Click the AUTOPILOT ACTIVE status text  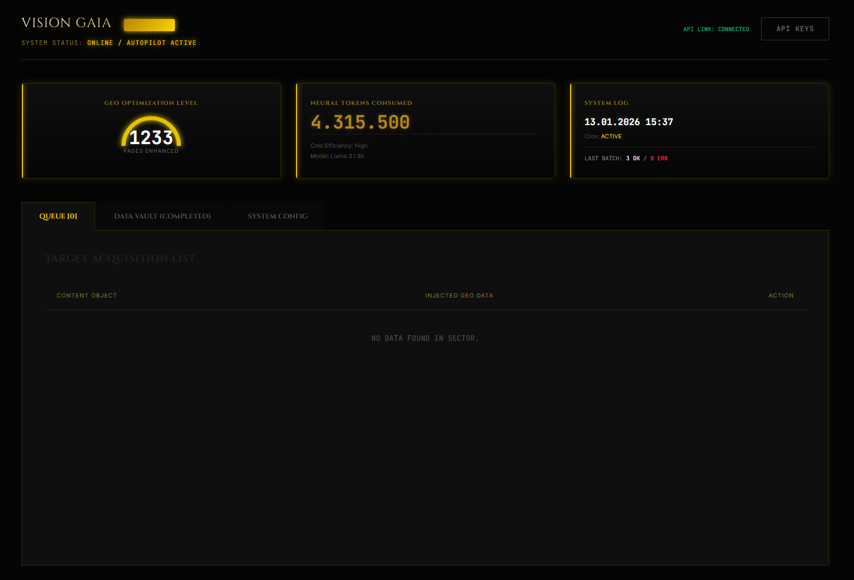pyautogui.click(x=162, y=43)
